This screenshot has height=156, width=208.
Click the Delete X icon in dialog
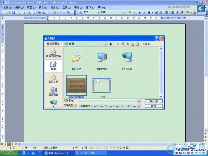(x=128, y=44)
